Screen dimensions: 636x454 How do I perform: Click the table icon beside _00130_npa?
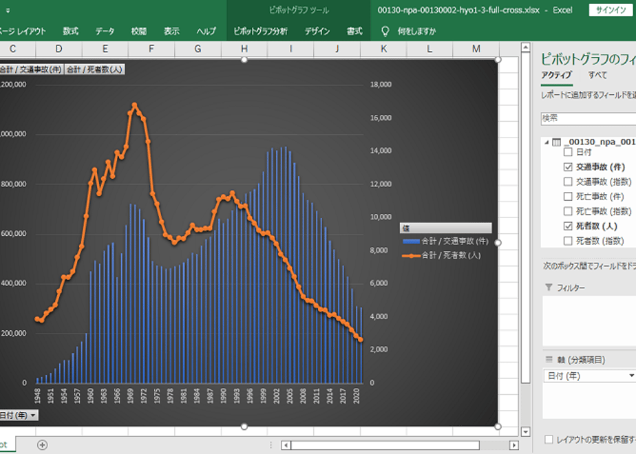[x=556, y=142]
